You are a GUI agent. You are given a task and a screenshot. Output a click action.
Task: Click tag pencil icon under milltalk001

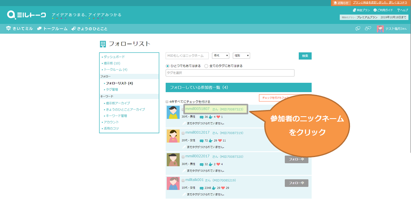tap(184, 194)
